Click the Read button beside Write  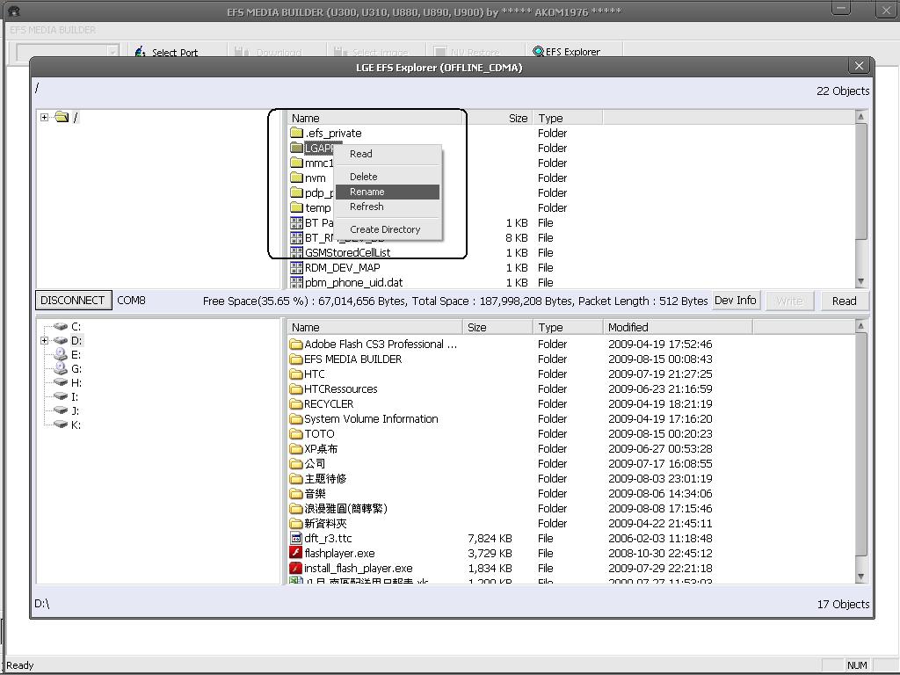pos(845,301)
